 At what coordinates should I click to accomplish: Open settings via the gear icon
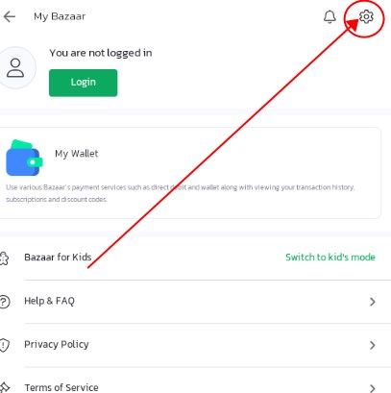click(x=366, y=16)
